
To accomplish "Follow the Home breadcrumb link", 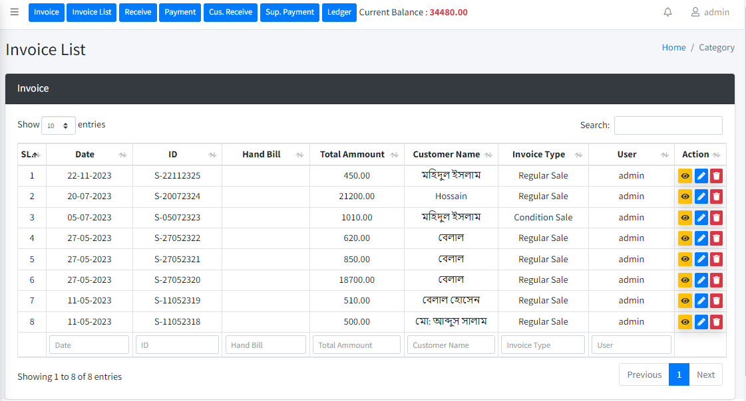I will [673, 47].
